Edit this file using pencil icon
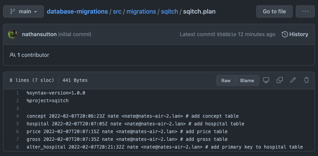This screenshot has height=156, width=318. (293, 80)
